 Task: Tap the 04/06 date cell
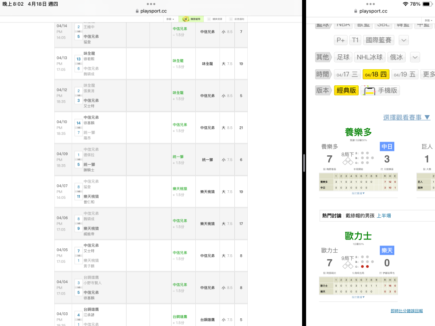(63, 224)
